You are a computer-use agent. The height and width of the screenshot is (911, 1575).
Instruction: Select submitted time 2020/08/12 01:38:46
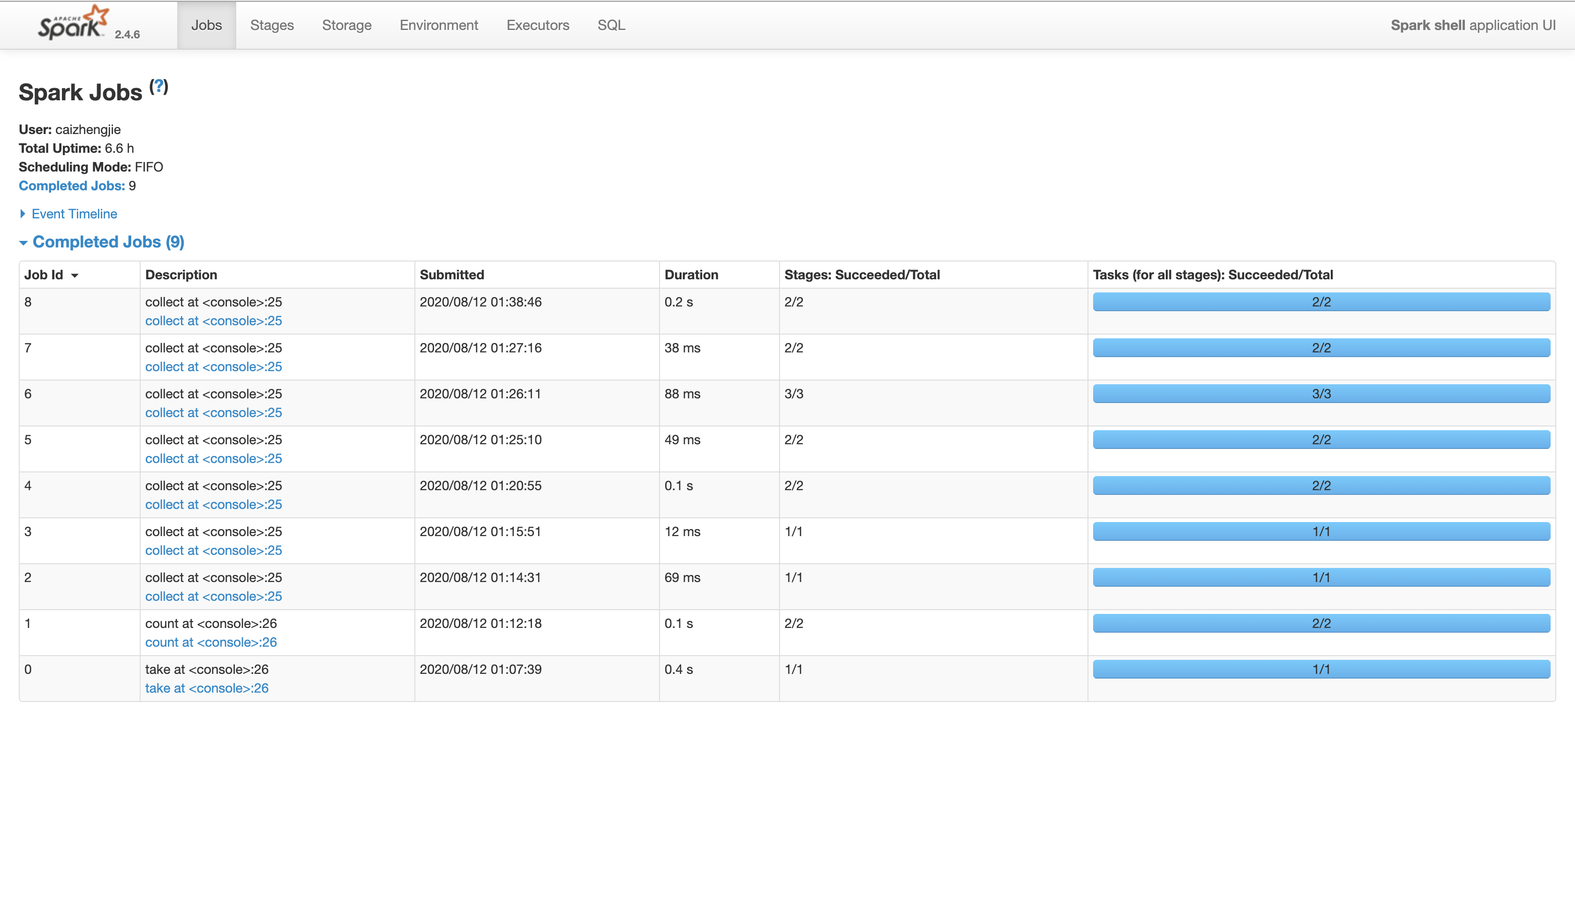(x=480, y=302)
